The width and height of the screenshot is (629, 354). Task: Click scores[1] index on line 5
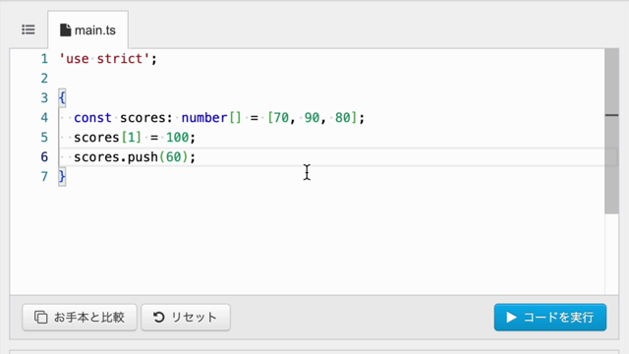(x=131, y=138)
